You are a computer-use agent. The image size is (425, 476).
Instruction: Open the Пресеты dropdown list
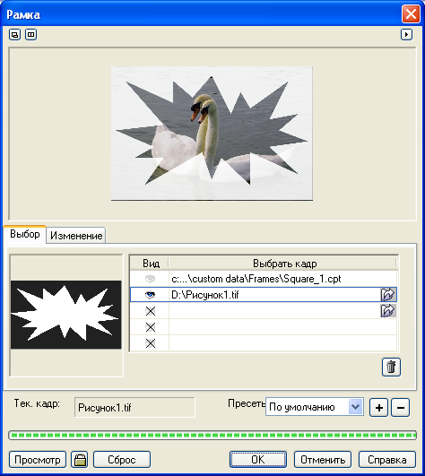point(356,407)
